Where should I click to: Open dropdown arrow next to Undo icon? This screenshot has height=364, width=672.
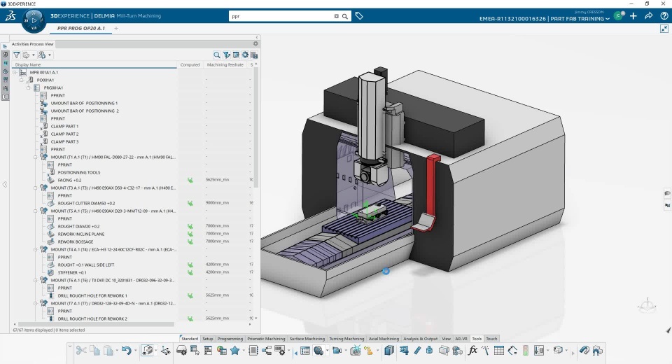(x=135, y=350)
